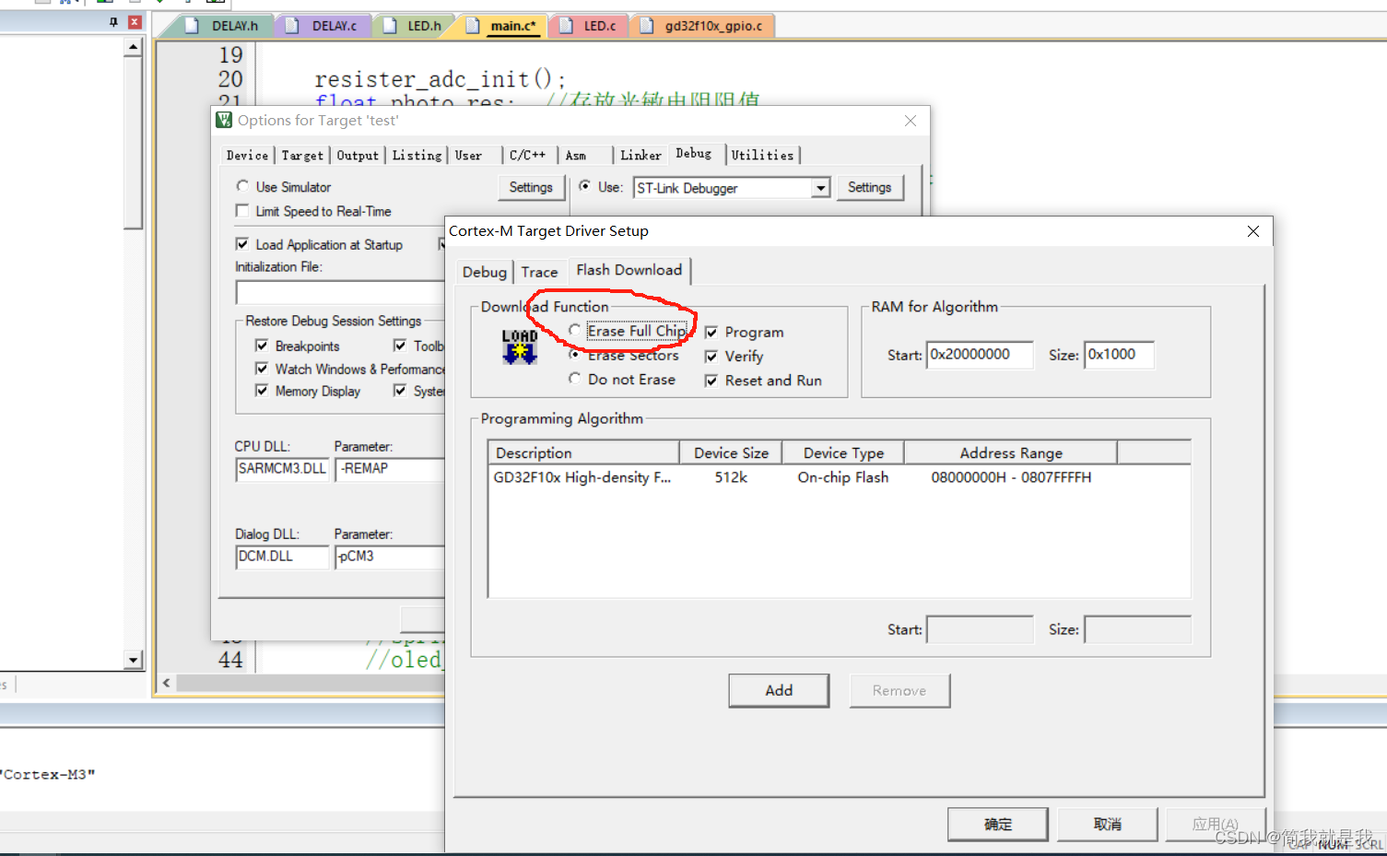Click the editor horizontal scroll left arrow
This screenshot has height=856, width=1387.
167,683
